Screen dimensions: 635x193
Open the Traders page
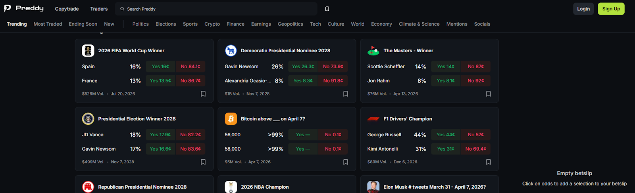(x=99, y=9)
